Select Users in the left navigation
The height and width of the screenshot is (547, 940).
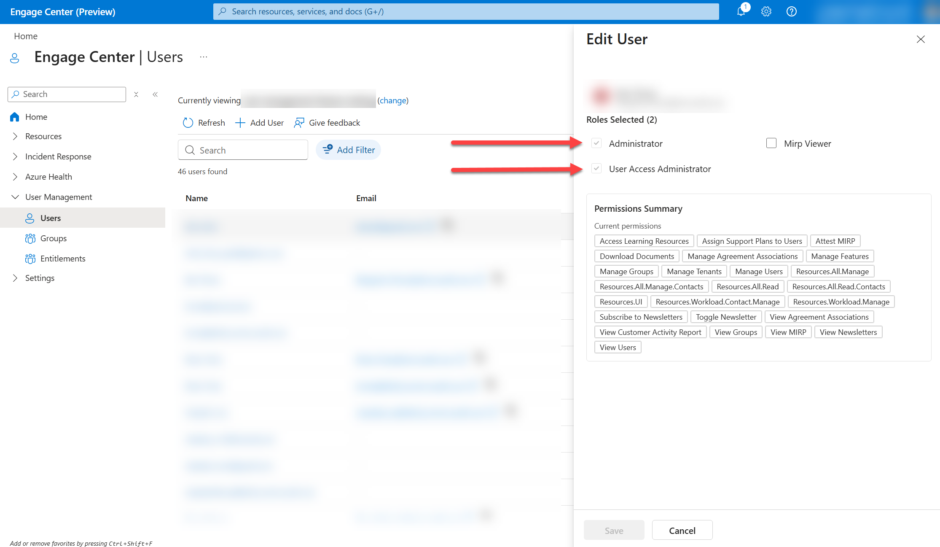pos(83,218)
